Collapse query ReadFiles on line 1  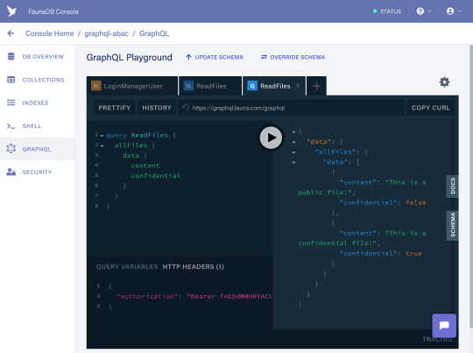coord(102,136)
